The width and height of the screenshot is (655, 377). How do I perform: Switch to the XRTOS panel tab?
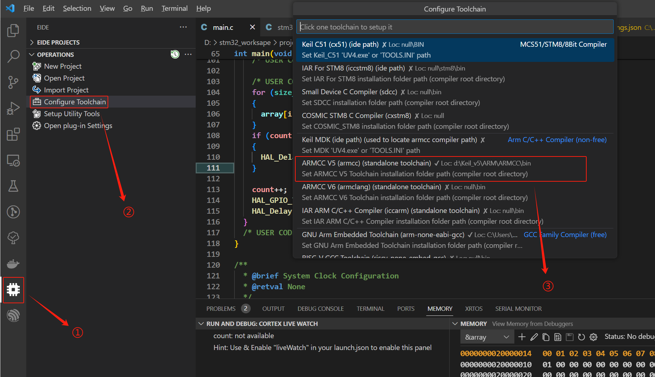point(474,309)
